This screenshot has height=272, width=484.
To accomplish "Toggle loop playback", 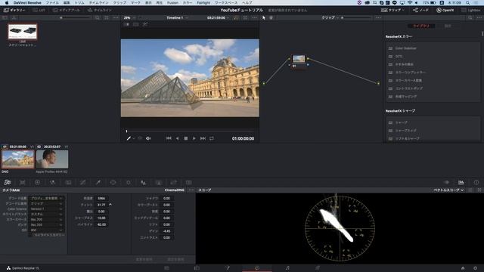I will coord(212,138).
